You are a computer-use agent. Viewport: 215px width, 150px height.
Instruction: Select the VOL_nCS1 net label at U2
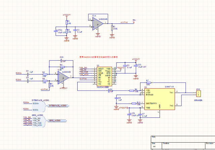[84, 74]
